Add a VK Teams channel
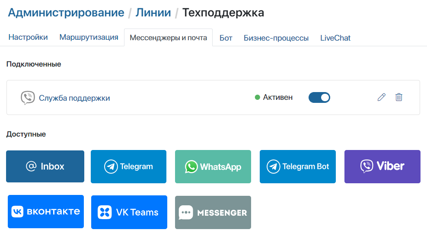This screenshot has width=427, height=236. point(129,212)
